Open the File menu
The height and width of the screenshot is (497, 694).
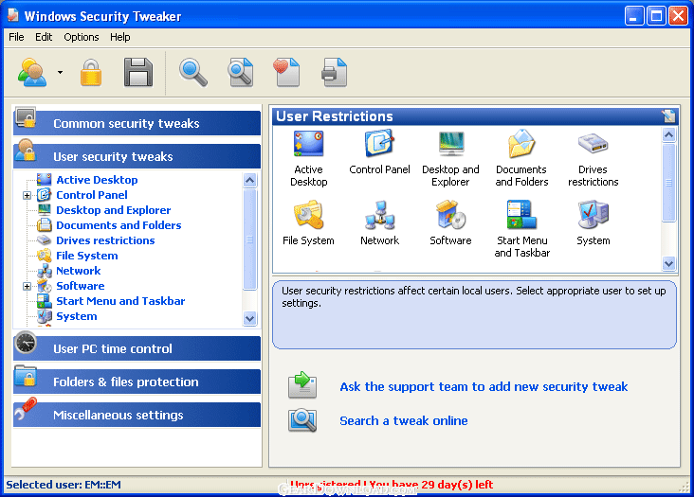[x=16, y=37]
